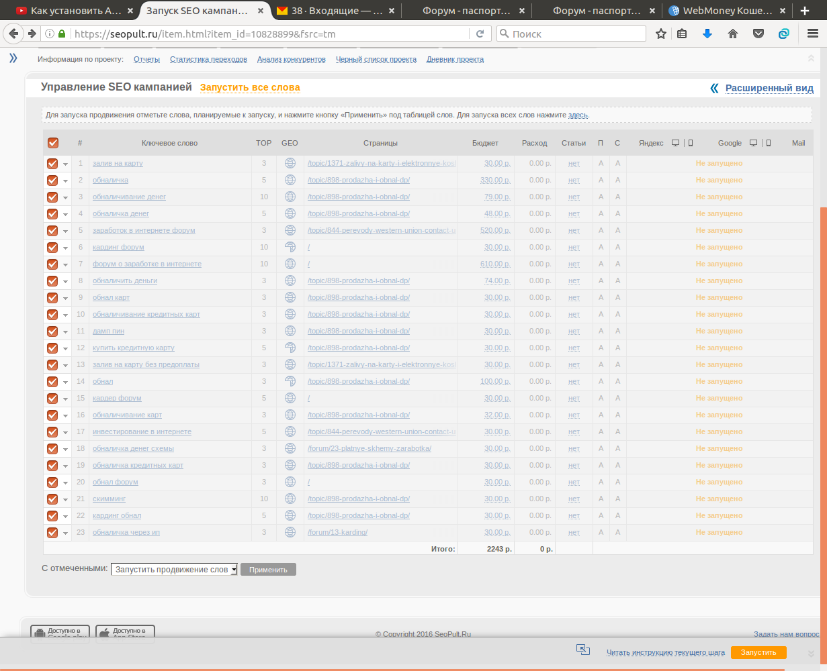Image resolution: width=827 pixels, height=671 pixels.
Task: Expand row arrow for форум о заработке
Action: pyautogui.click(x=65, y=264)
